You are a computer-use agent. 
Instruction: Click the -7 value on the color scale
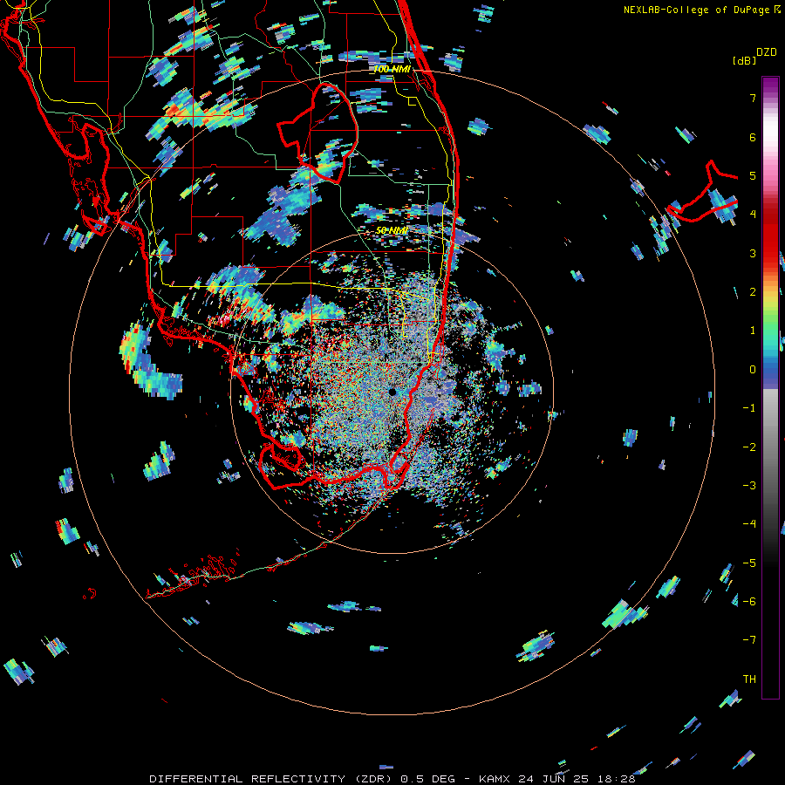749,640
